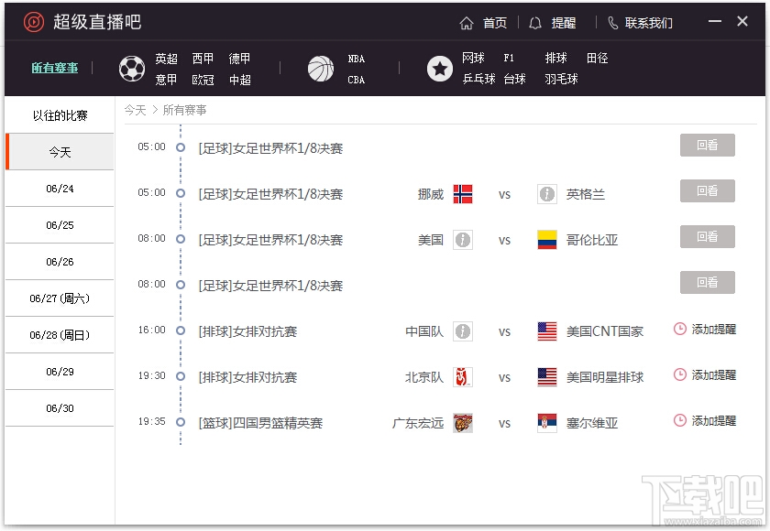
Task: Click the England team placeholder icon
Action: [x=546, y=194]
